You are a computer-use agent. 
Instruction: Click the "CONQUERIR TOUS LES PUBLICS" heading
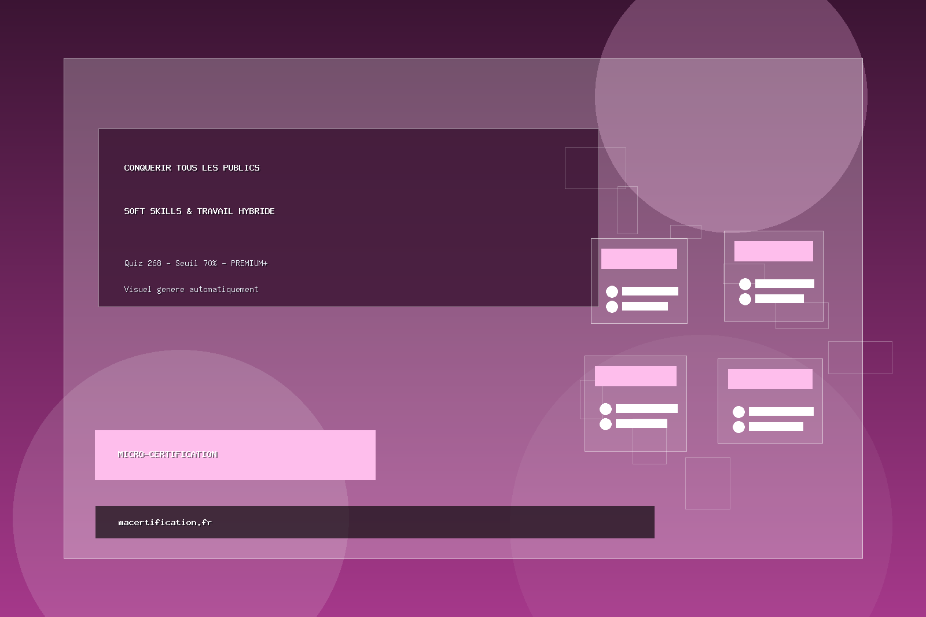[x=192, y=168]
